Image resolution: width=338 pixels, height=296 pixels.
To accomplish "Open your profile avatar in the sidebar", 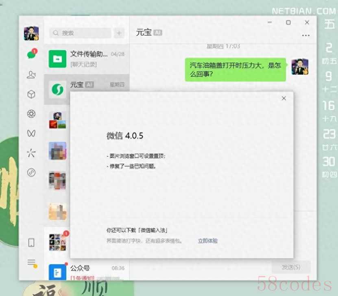I will [x=31, y=33].
